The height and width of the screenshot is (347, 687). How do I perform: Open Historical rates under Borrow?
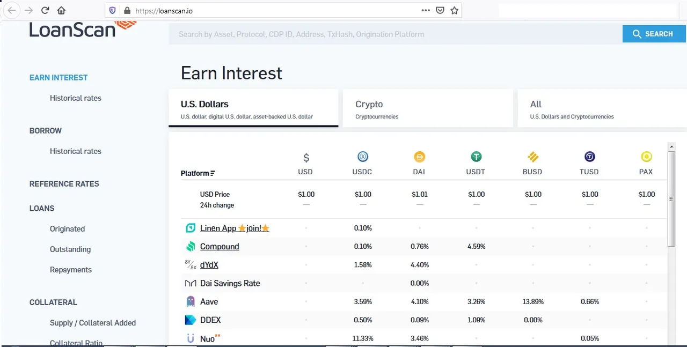point(76,151)
